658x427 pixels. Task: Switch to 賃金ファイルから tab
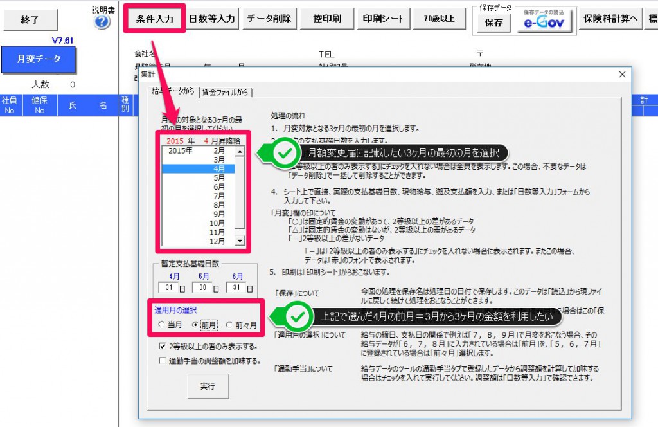[x=225, y=92]
